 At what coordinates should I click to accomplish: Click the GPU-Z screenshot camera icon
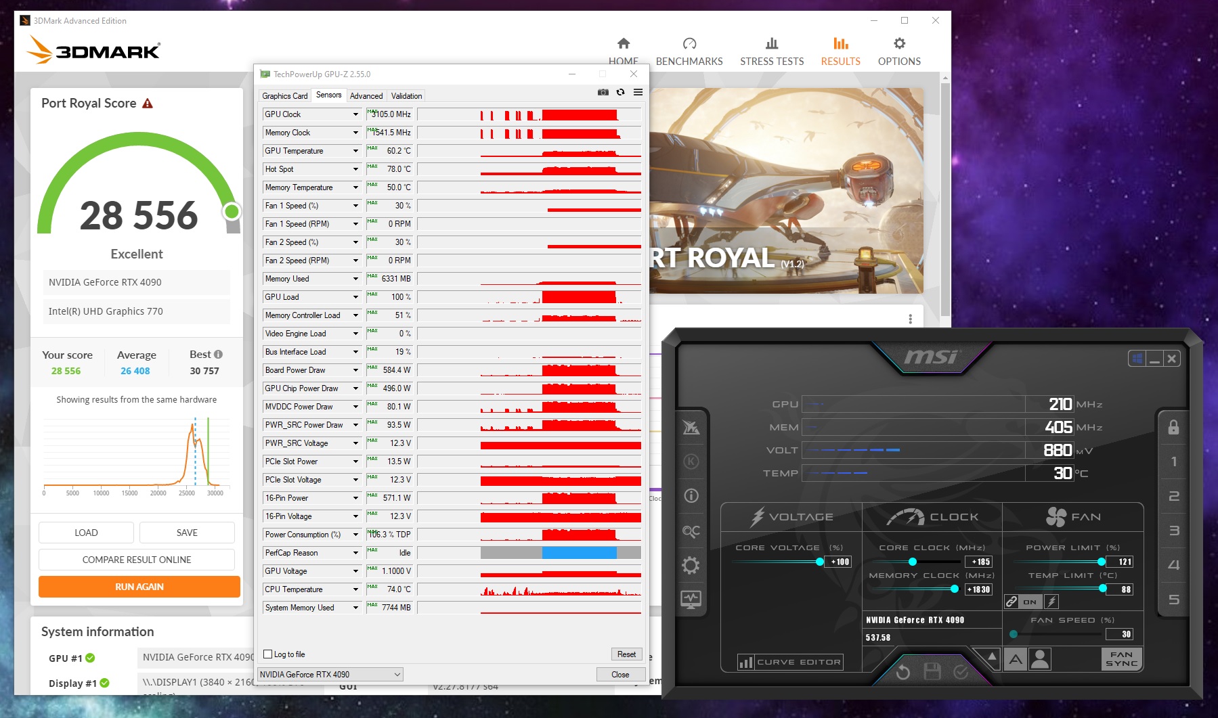coord(603,92)
